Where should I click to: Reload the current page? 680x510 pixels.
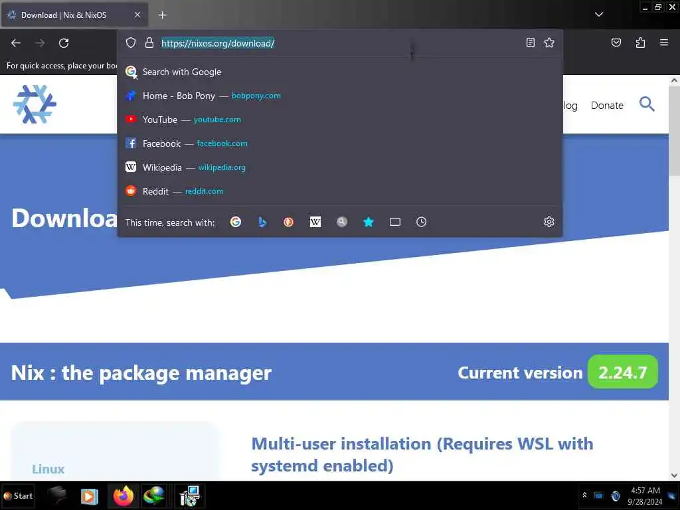[64, 43]
